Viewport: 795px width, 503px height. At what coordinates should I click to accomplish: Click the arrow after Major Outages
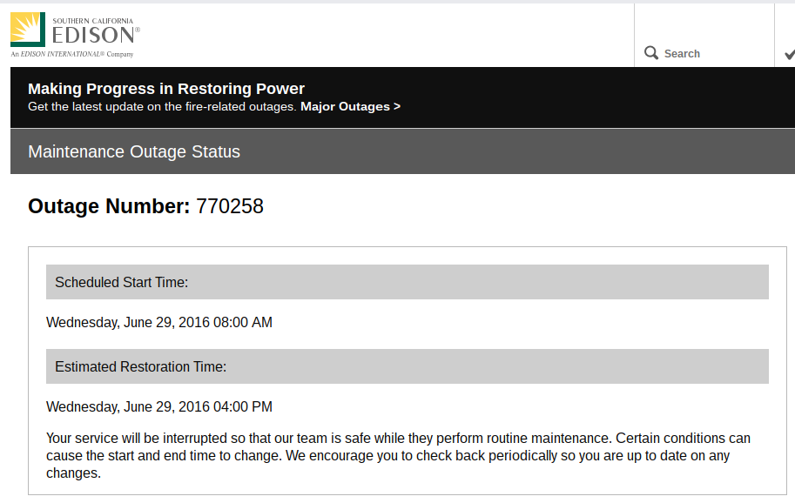point(397,107)
